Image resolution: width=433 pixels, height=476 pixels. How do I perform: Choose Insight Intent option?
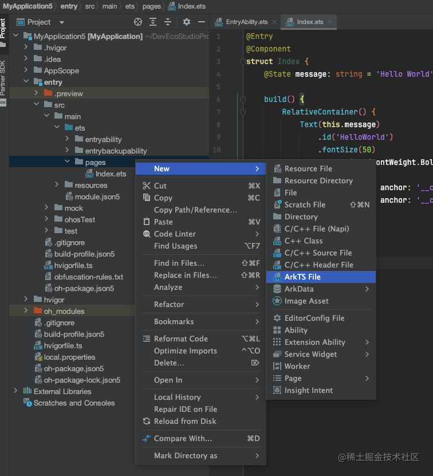point(321,390)
